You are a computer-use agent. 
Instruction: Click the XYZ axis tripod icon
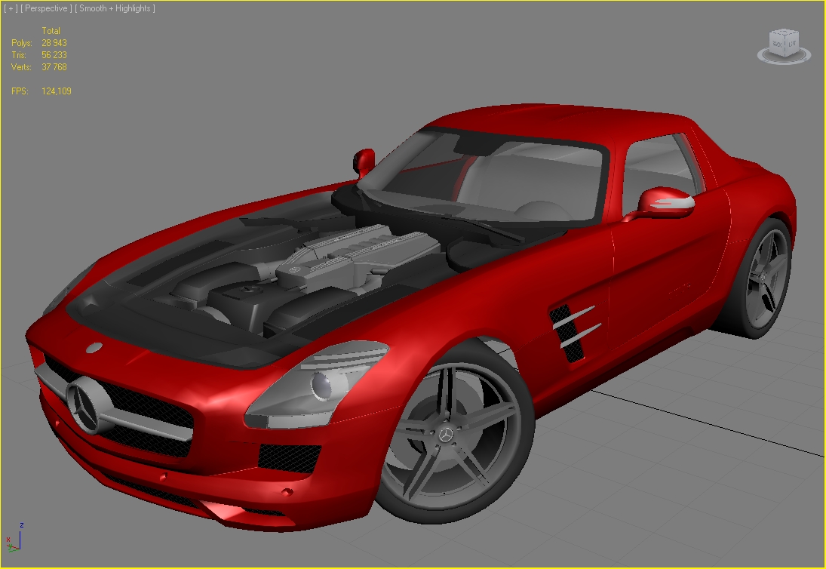click(x=14, y=537)
